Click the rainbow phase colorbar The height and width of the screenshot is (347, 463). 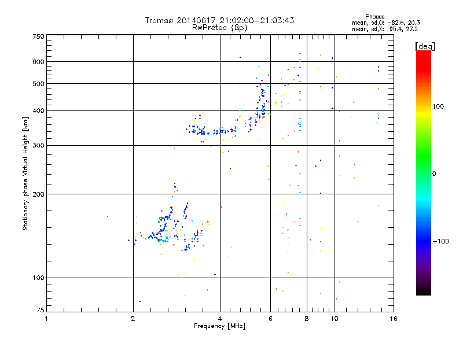(424, 172)
